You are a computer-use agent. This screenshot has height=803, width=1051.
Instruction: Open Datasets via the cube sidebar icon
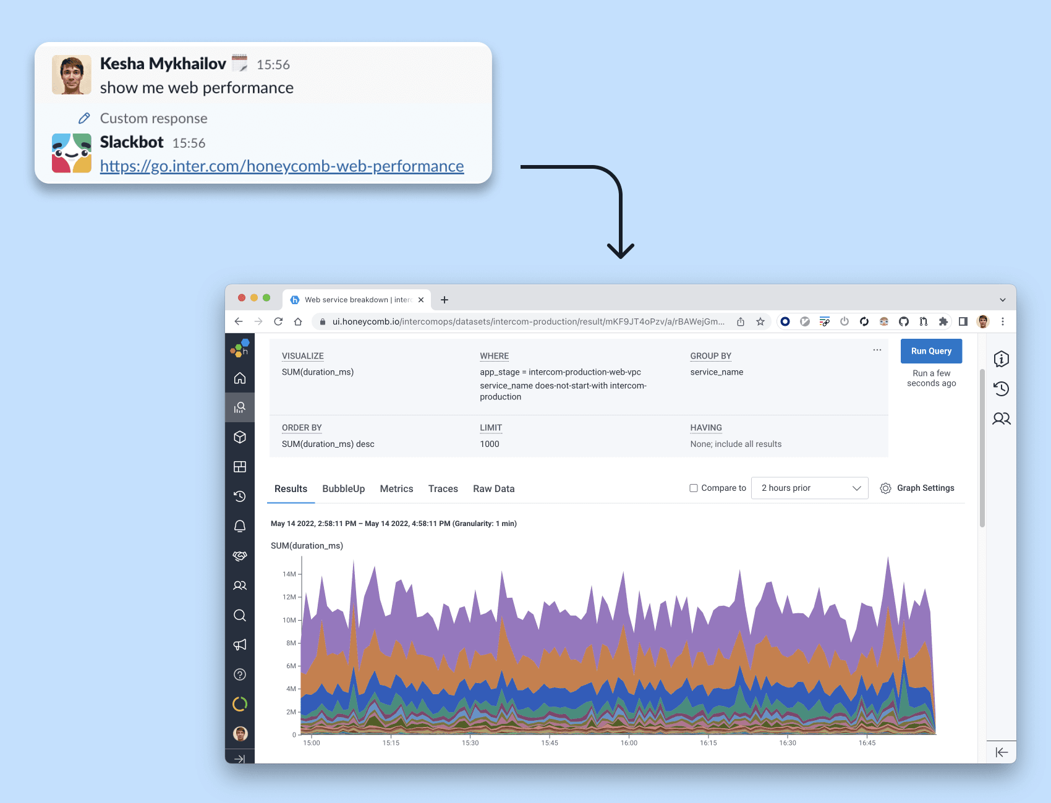(x=240, y=437)
